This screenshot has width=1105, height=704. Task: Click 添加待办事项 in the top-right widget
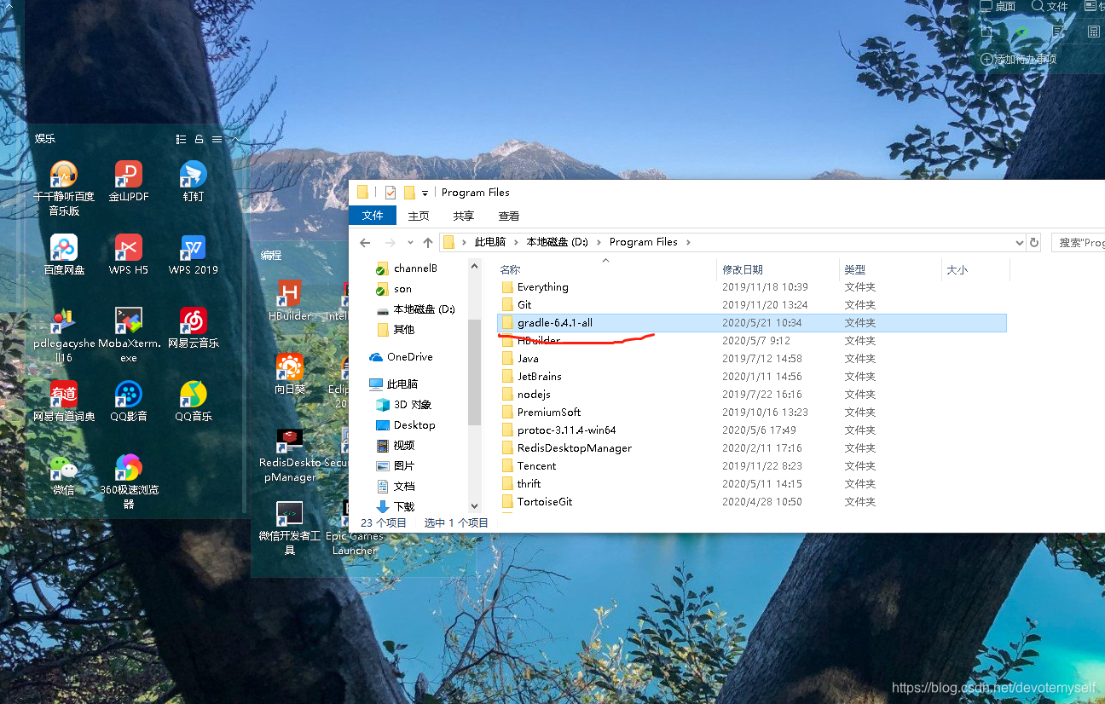click(x=1019, y=59)
